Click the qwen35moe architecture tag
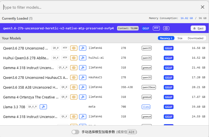The height and width of the screenshot is (137, 209). [x=149, y=87]
